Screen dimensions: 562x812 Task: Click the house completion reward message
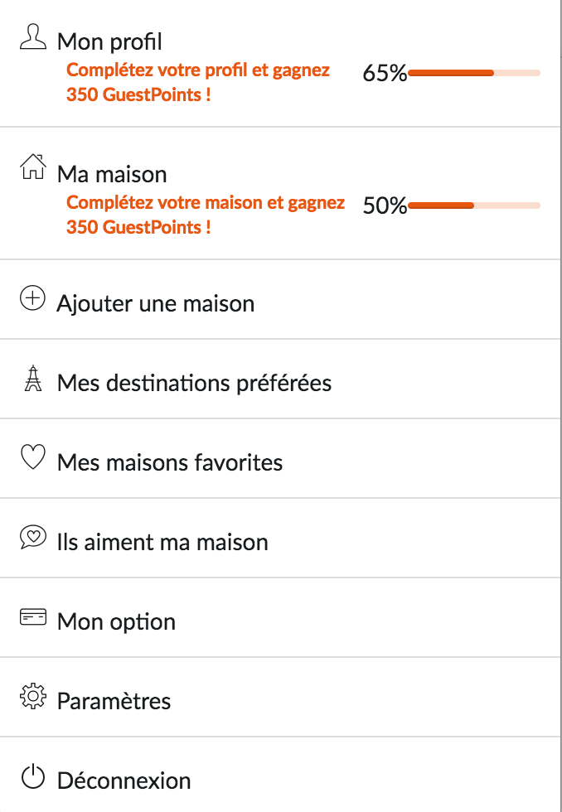206,215
